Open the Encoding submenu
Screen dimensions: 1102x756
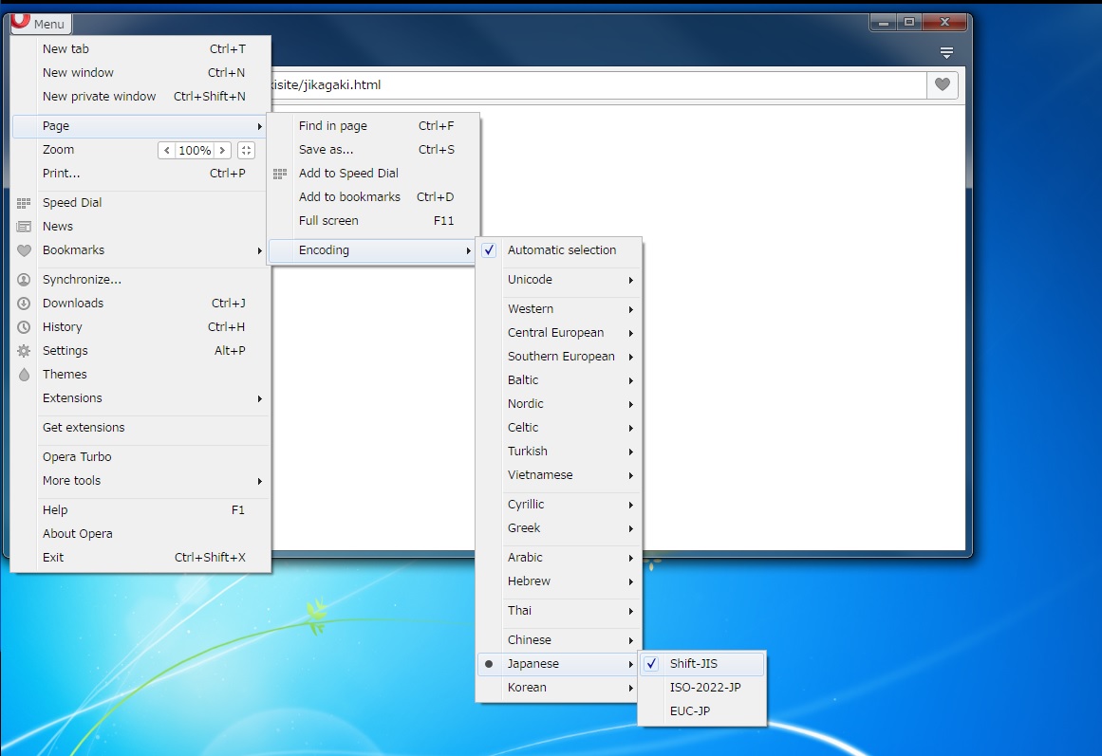click(x=373, y=250)
